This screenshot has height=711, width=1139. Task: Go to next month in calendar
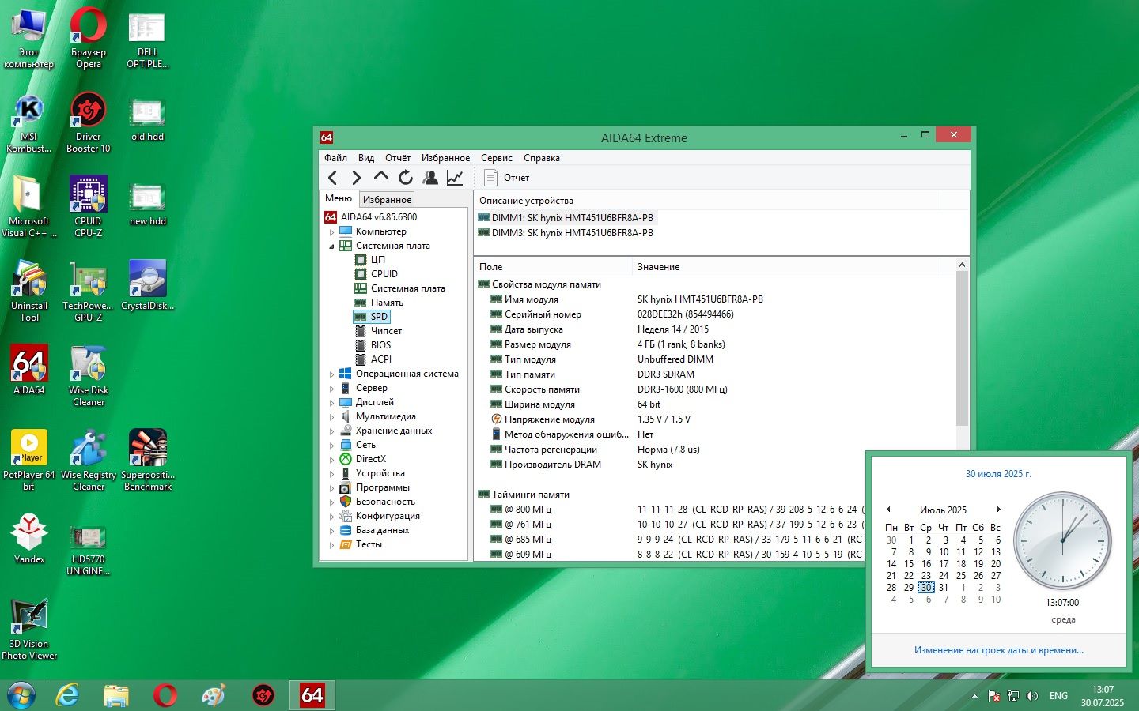998,510
